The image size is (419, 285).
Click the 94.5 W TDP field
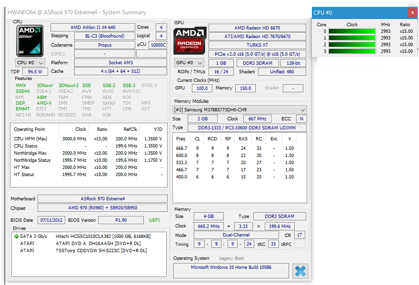35,71
